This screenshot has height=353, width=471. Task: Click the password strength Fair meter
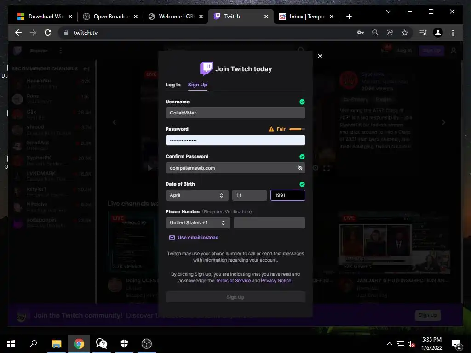[297, 129]
